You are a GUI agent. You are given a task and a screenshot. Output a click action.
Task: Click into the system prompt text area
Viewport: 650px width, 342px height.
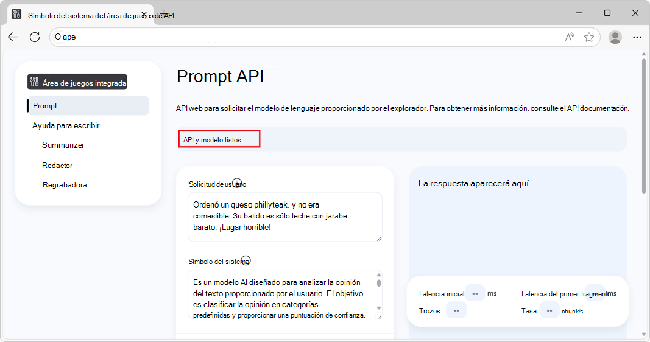[284, 295]
